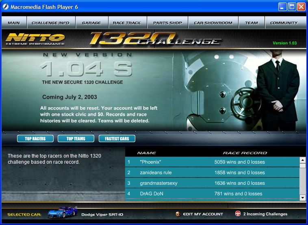
Task: Click the 1636 wins and 0 losses record
Action: click(x=239, y=183)
